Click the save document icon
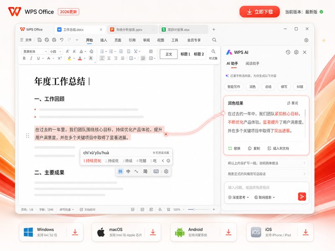The image size is (335, 251). coord(39,40)
